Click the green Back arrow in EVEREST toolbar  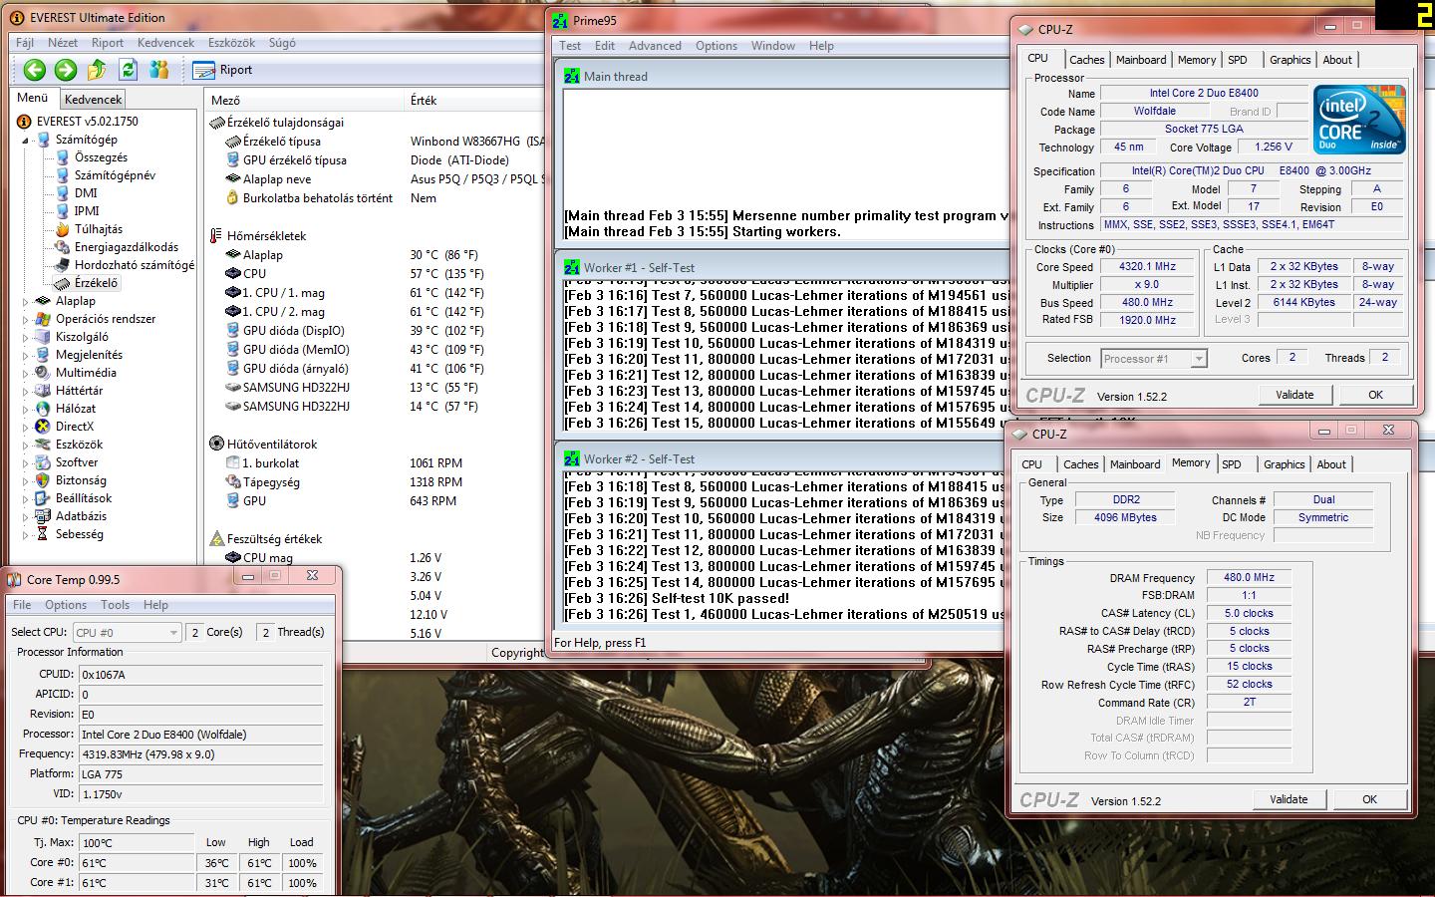tap(35, 70)
